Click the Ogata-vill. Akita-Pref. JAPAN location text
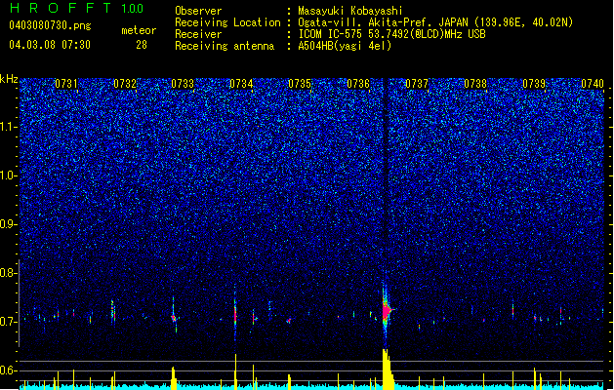Image resolution: width=614 pixels, height=390 pixels. tap(435, 22)
